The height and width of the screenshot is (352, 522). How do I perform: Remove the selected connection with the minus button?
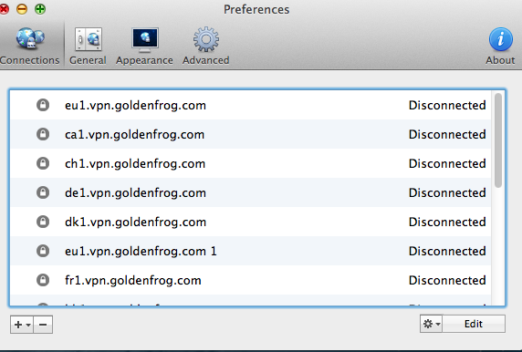pos(43,325)
